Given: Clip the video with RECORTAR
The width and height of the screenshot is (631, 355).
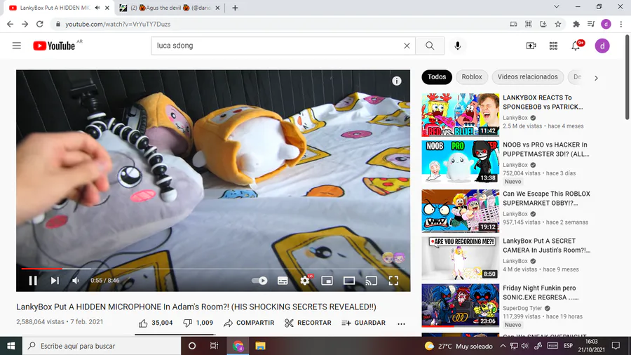Looking at the screenshot, I should [308, 323].
